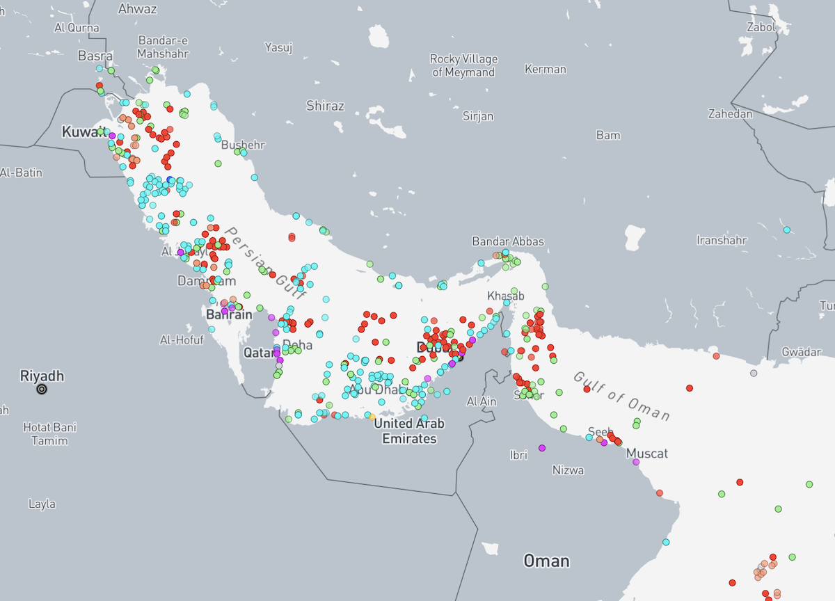835x601 pixels.
Task: Click the lone green dot southwest of Bushehr label
Action: [218, 164]
